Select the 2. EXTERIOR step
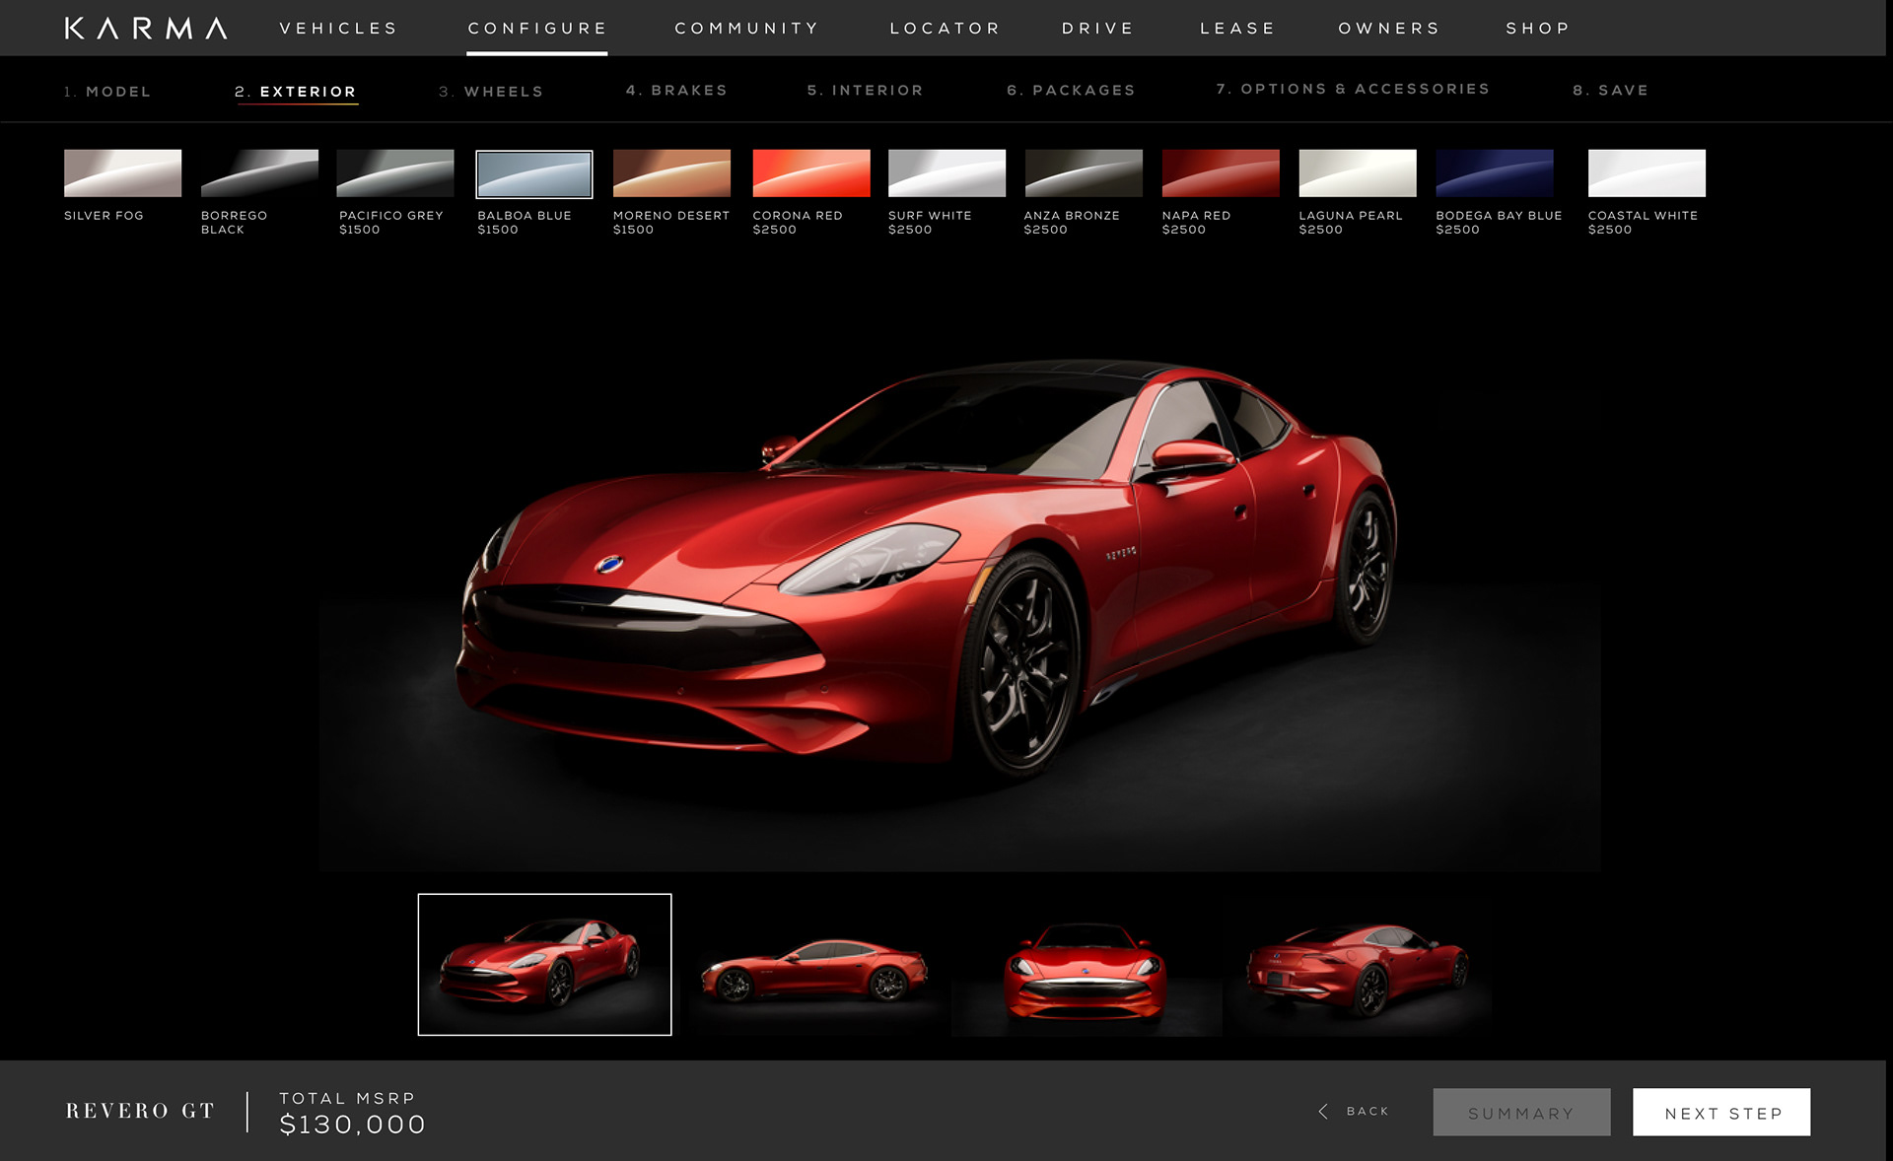Viewport: 1893px width, 1161px height. 296,92
